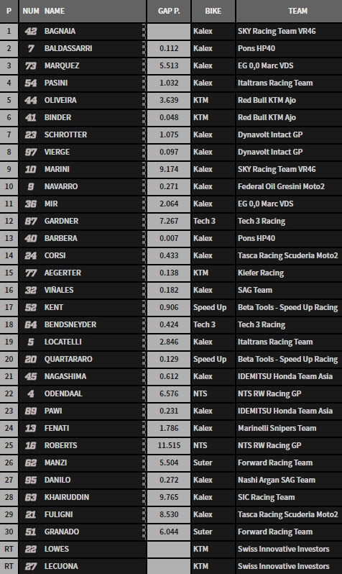Screen dimensions: 342x574
Task: Select SKY Racing Team VR46 for Bagnaia
Action: pos(277,31)
